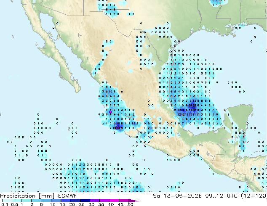This screenshot has height=206, width=267.
Task: Click the legend arrow tip above 50
Action: coord(133,201)
